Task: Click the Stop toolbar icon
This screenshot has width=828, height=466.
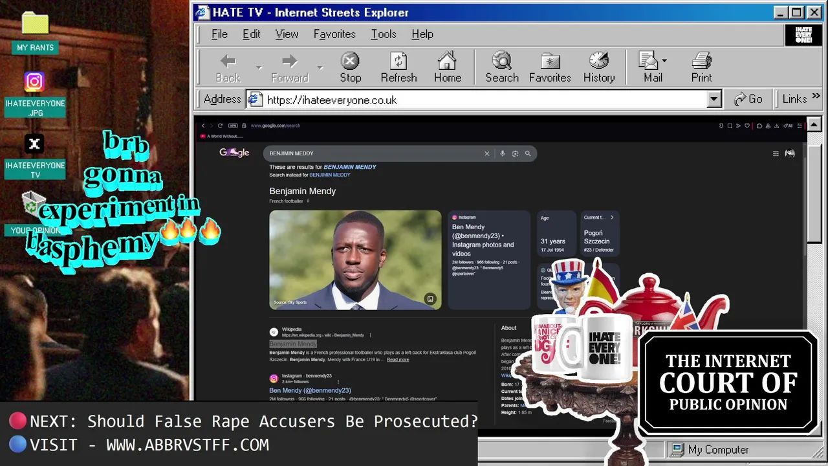Action: click(350, 61)
